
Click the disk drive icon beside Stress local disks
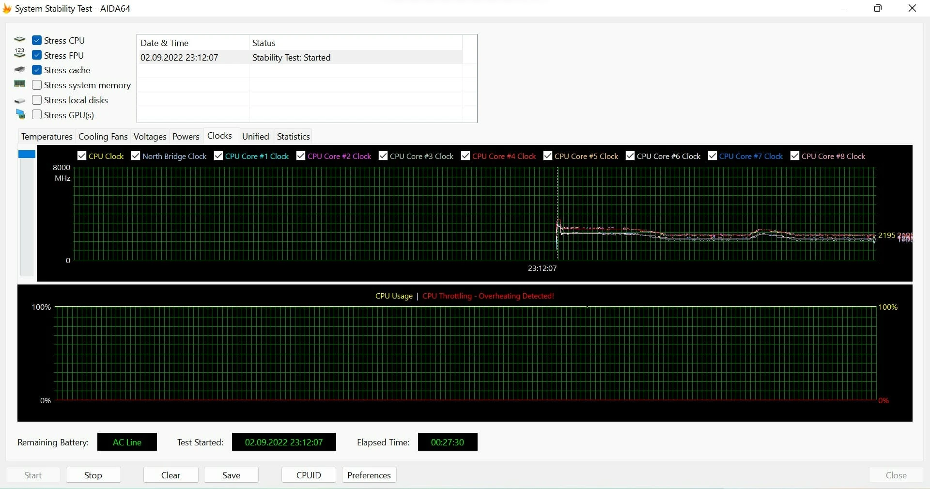point(20,101)
